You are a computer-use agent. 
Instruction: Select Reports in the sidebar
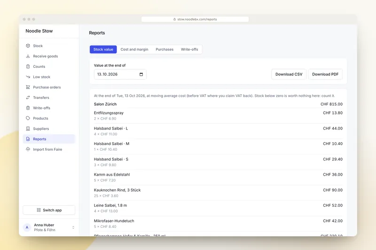pos(49,139)
